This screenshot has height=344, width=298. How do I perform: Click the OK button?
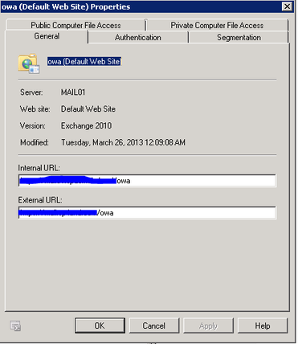100,326
